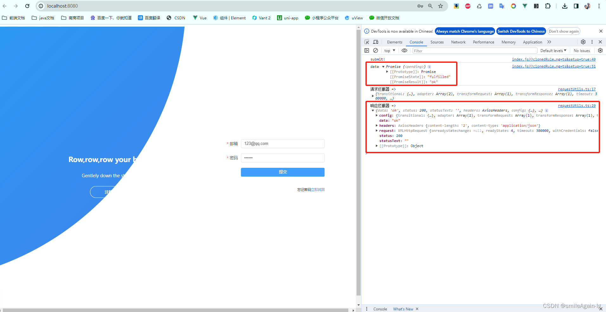Open saved password key icon
The height and width of the screenshot is (312, 606).
click(420, 6)
